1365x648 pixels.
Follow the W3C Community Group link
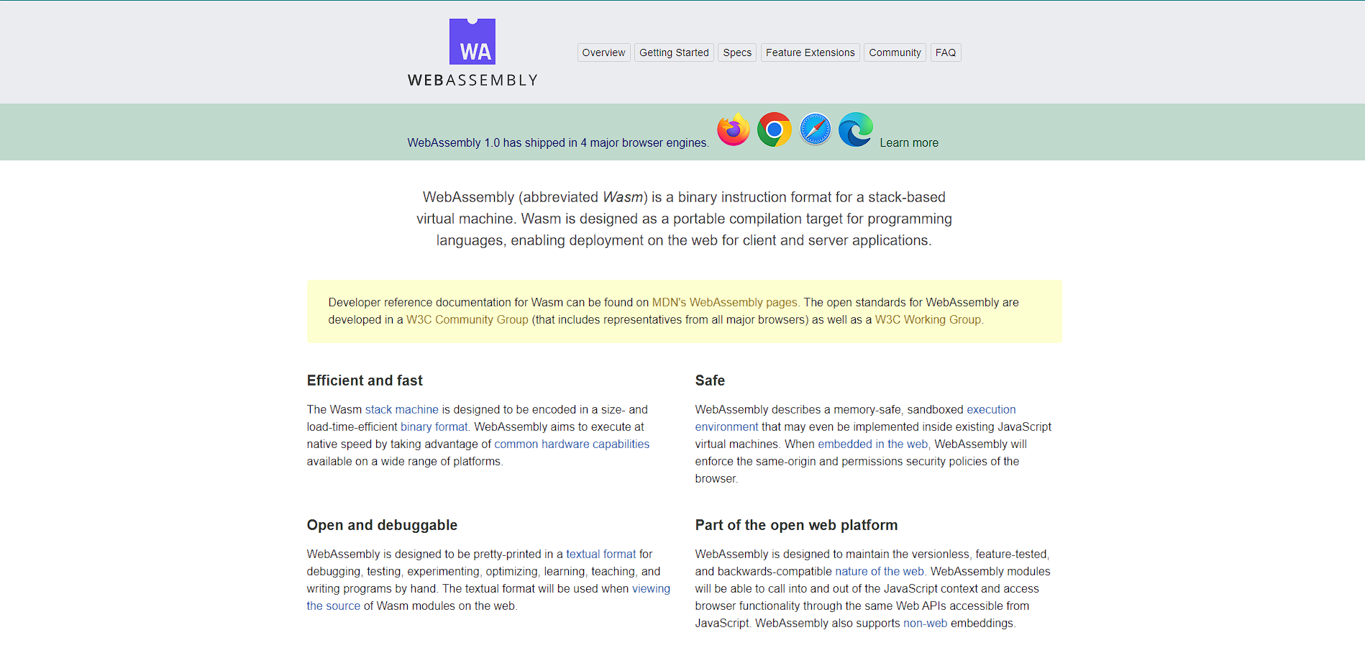(x=466, y=319)
